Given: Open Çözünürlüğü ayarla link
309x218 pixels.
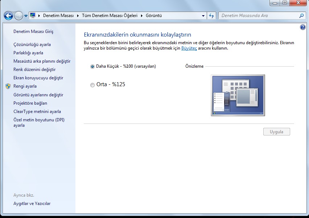Looking at the screenshot, I should point(32,45).
